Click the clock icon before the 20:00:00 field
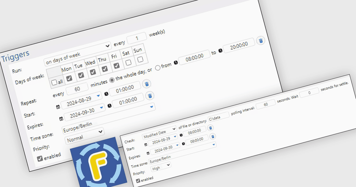 coord(220,51)
